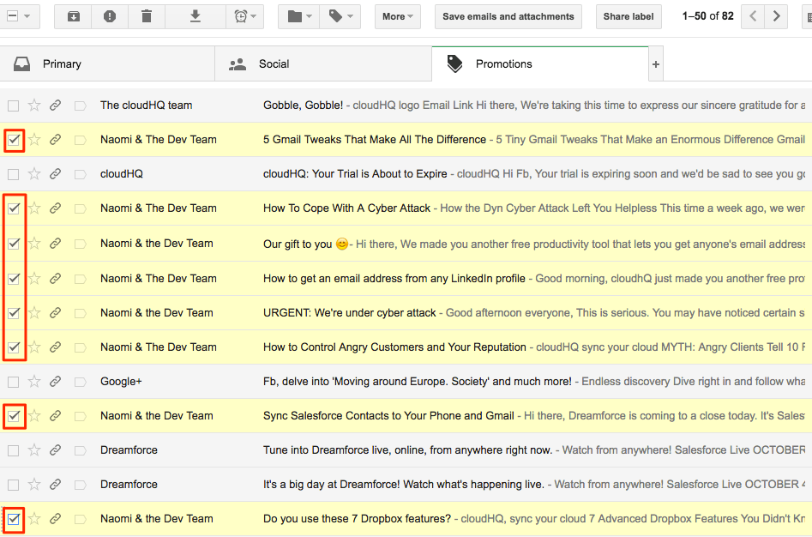
Task: Open the attachment on the cloudHQ trial email
Action: pyautogui.click(x=55, y=173)
